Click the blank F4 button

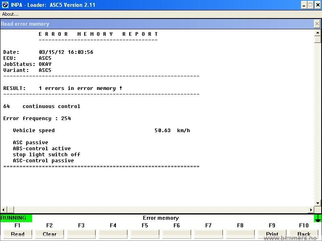[113, 234]
